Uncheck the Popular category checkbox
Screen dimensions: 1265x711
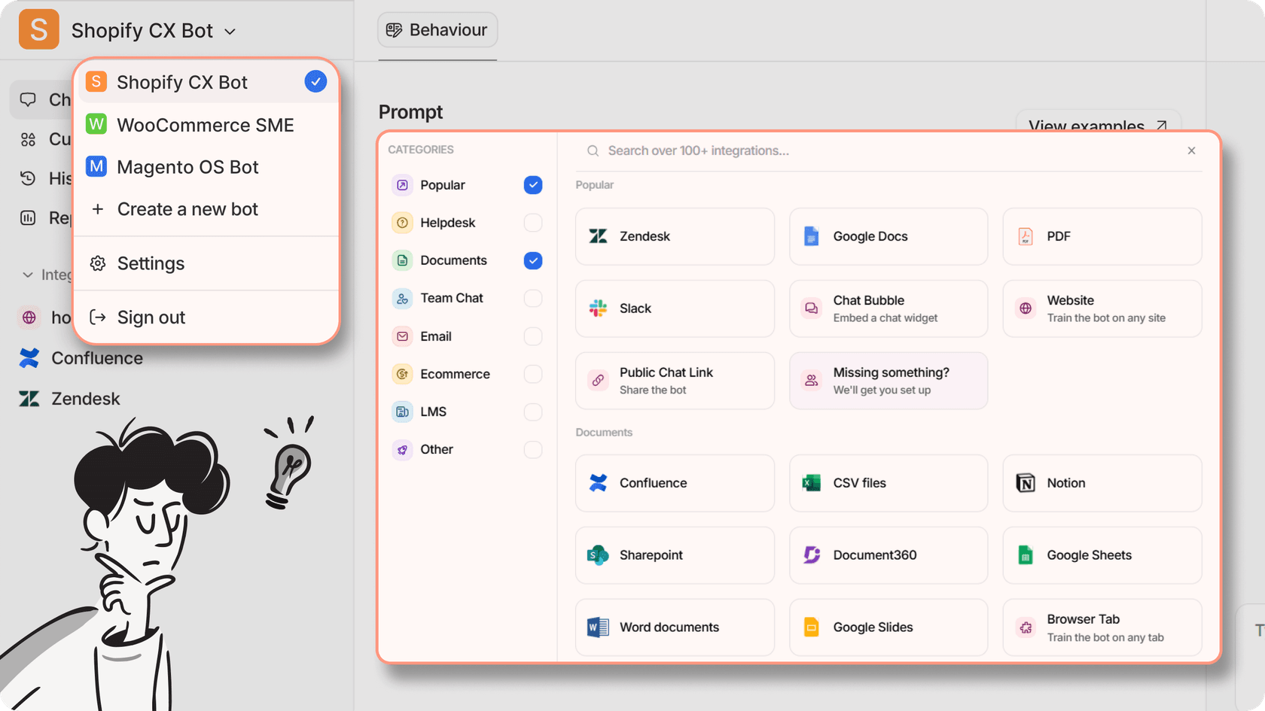click(x=533, y=185)
